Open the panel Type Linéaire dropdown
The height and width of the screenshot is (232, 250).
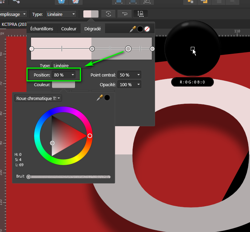point(71,65)
